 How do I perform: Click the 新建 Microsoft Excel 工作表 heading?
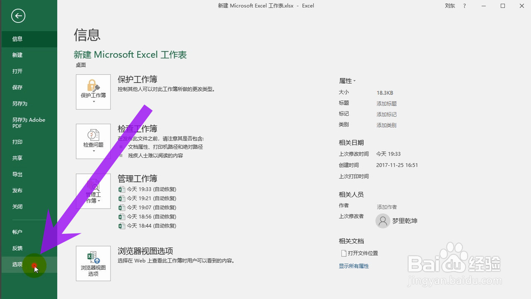(x=130, y=55)
